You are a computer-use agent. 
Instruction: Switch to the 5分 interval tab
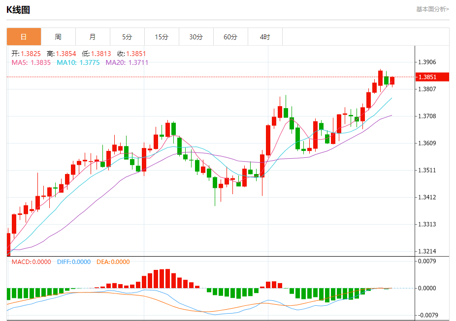(x=127, y=37)
